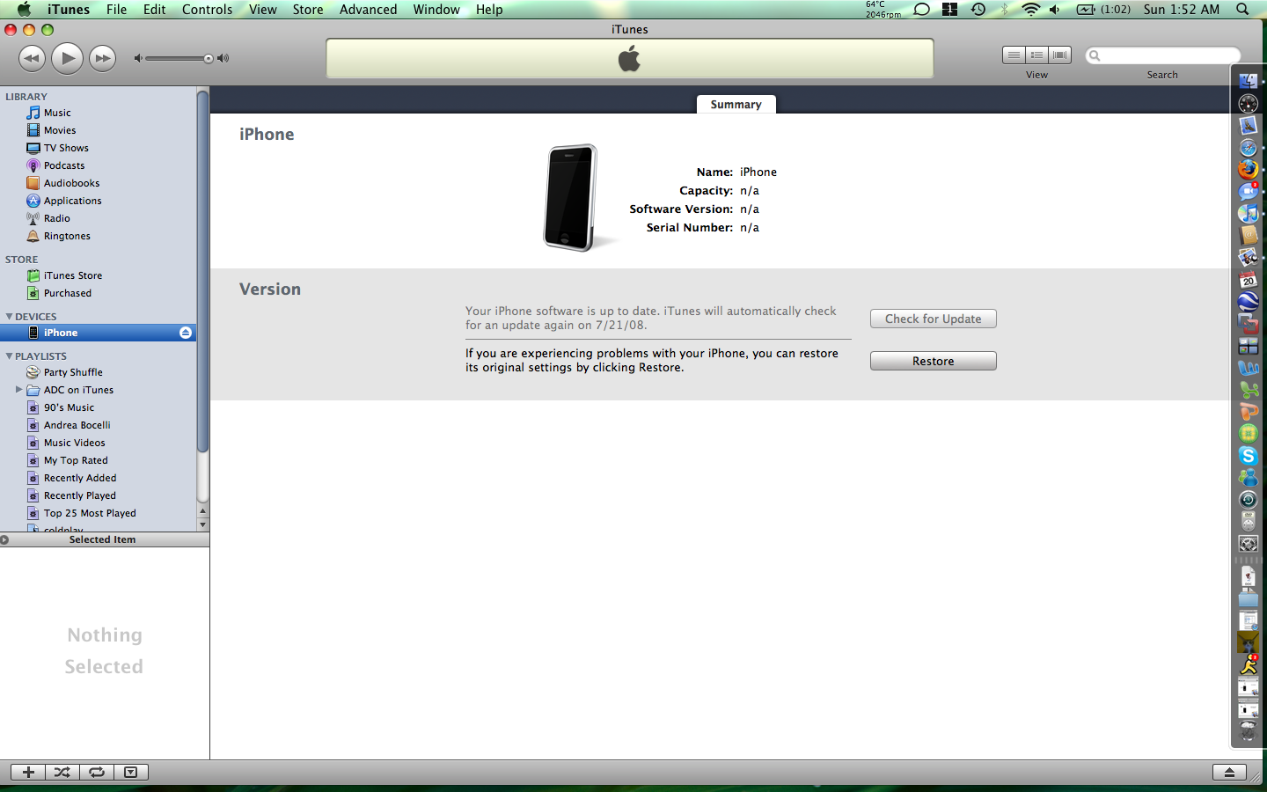Eject the iPhone device
The width and height of the screenshot is (1267, 792).
point(186,333)
